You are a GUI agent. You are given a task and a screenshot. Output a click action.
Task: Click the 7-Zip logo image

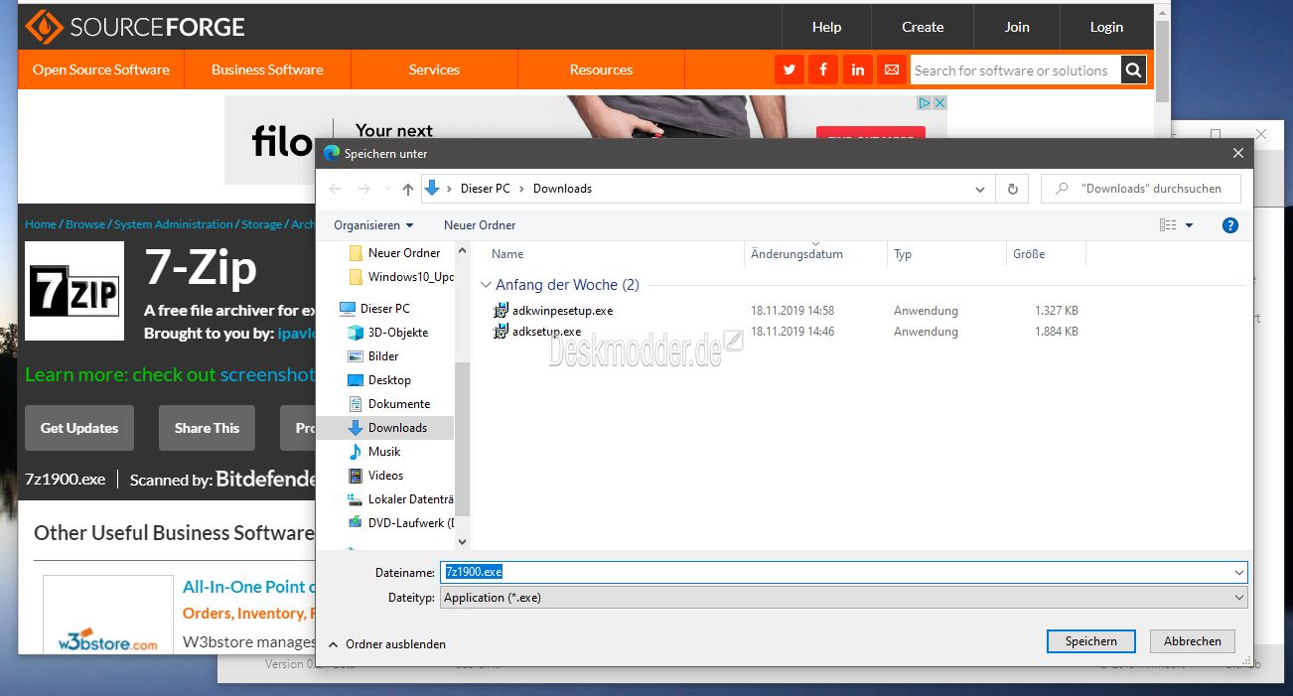74,291
